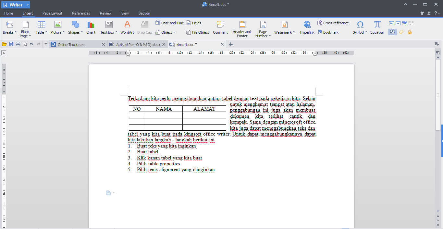Open the Shapes dropdown

(x=75, y=27)
